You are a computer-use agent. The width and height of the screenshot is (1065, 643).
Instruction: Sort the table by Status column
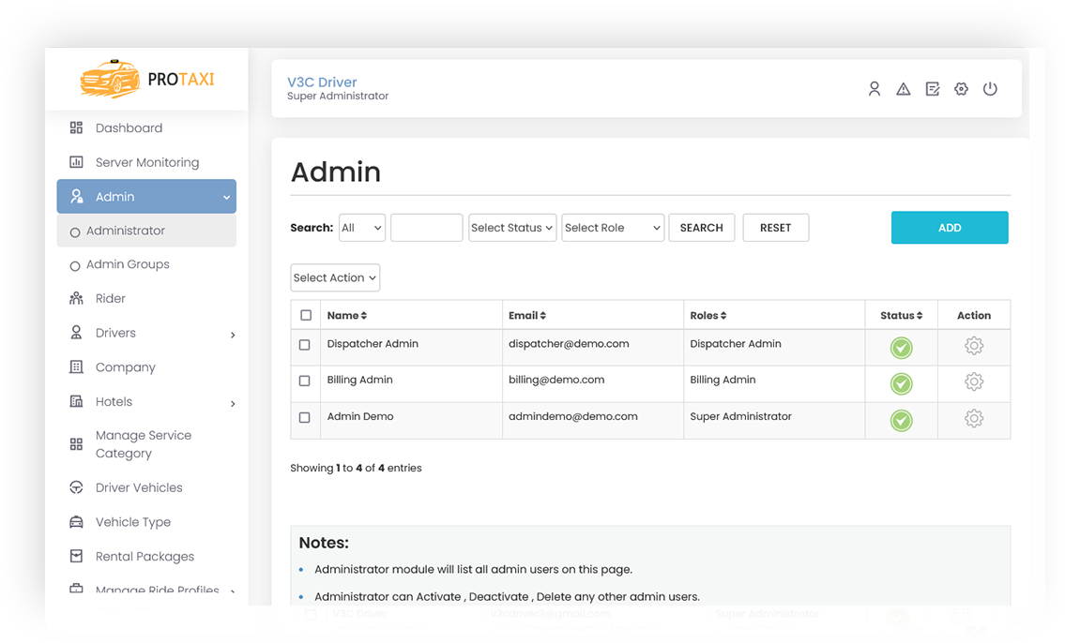902,315
